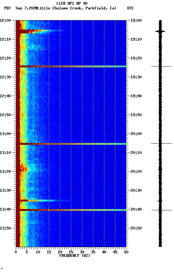174x272 pixels.
Task: Click the waveform tick mark near 20:05 UTC
Action: 161,144
